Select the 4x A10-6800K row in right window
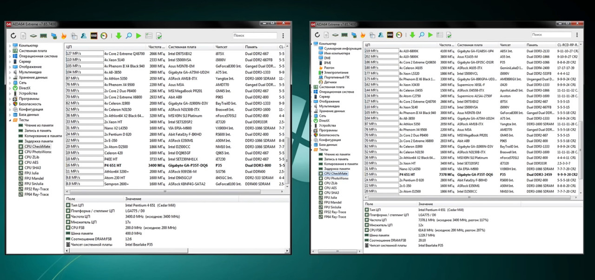595x280 pixels. click(x=470, y=51)
